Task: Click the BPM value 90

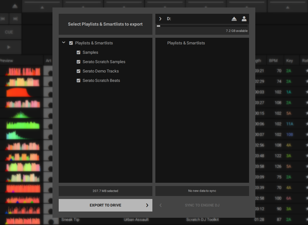Action: click(279, 209)
